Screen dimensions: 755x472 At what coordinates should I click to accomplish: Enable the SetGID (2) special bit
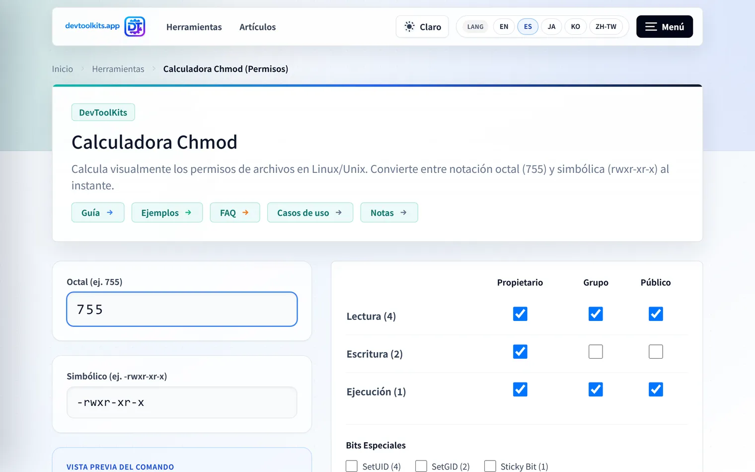(x=421, y=466)
